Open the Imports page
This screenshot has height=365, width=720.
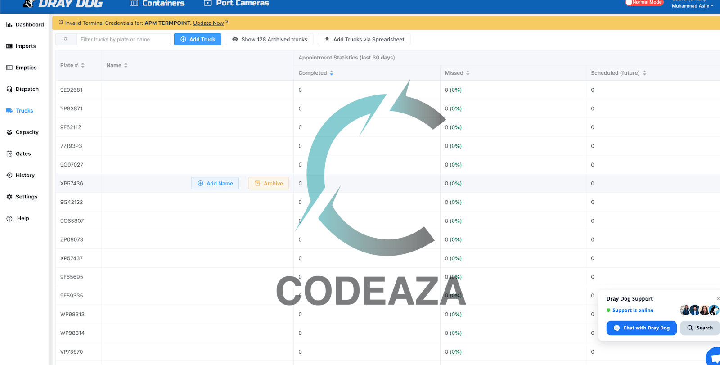point(21,46)
